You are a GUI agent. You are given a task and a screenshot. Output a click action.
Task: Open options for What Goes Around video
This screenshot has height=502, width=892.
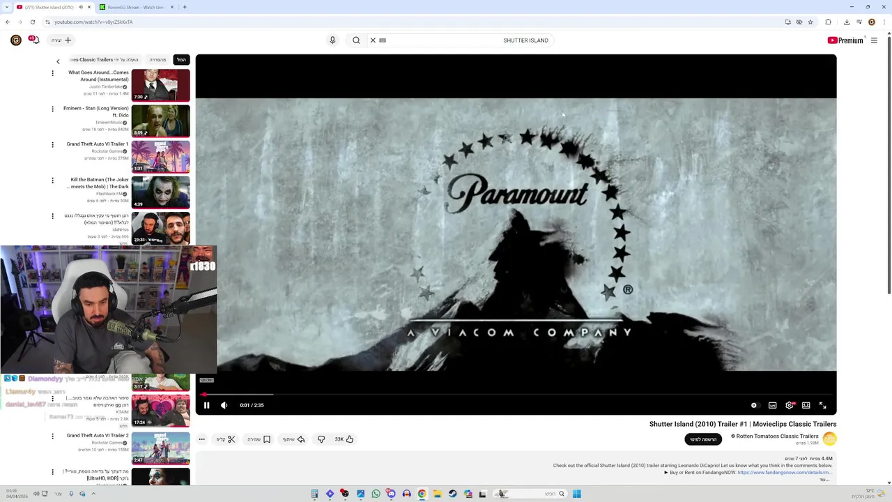tap(52, 73)
